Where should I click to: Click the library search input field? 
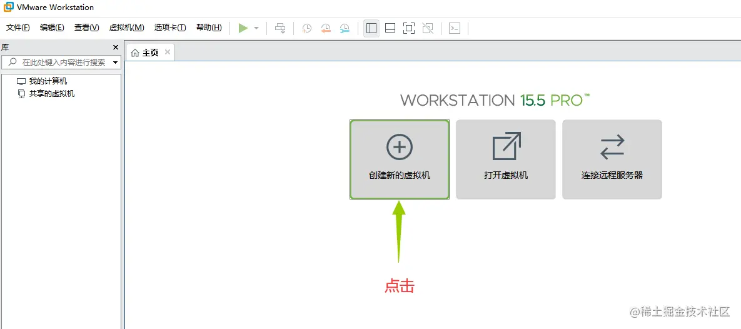[x=61, y=62]
